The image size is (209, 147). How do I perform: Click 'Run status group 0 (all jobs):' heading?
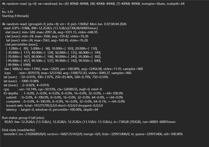point(23,118)
